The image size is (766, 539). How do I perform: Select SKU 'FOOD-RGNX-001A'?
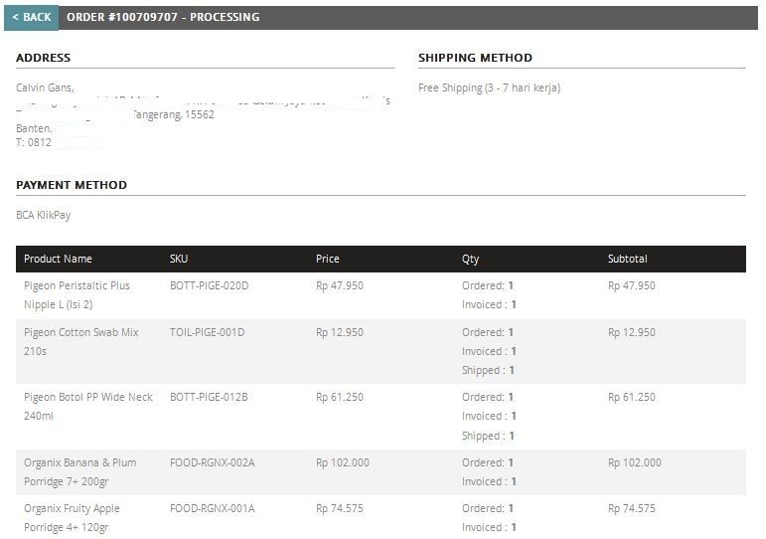[x=212, y=509]
